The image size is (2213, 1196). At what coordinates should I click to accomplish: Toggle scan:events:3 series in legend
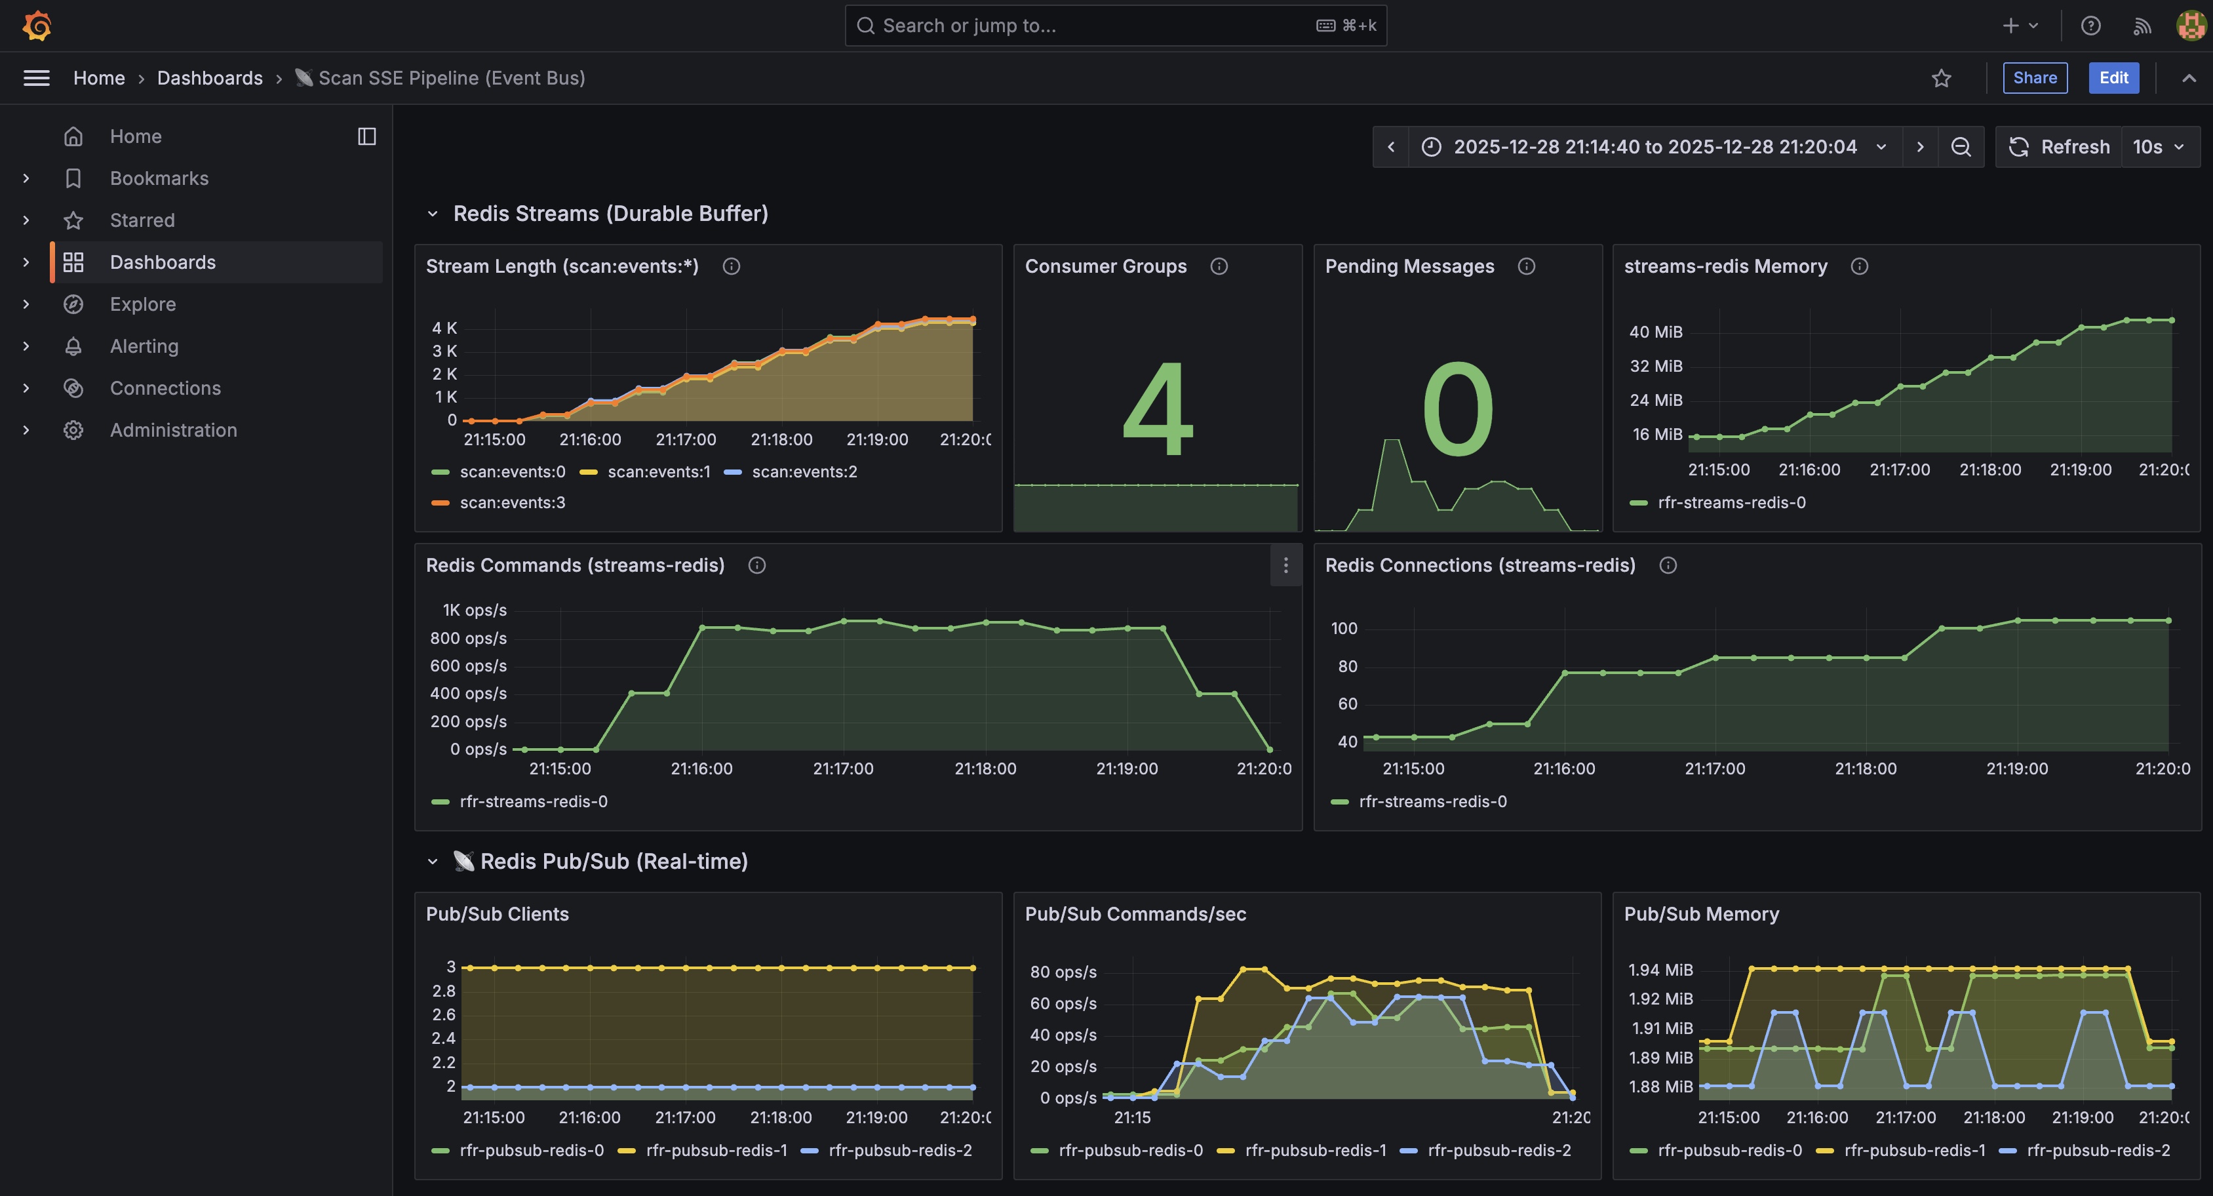click(511, 503)
